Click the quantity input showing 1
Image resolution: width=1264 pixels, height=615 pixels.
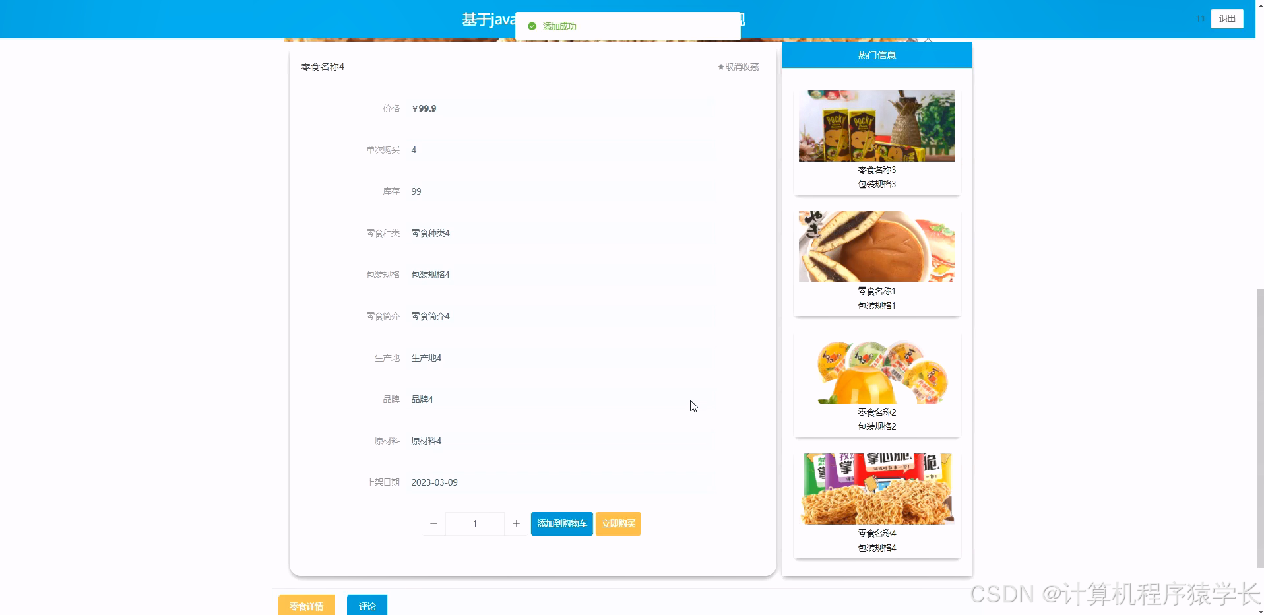(475, 523)
